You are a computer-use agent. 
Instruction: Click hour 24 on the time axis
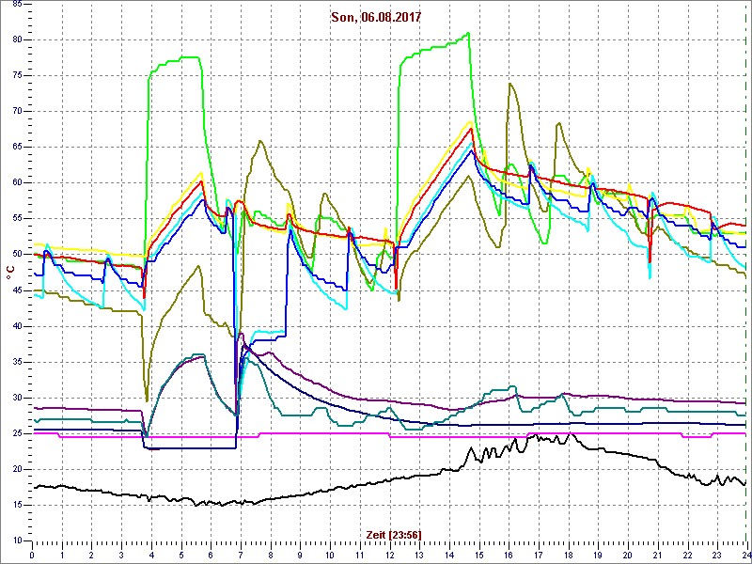745,555
